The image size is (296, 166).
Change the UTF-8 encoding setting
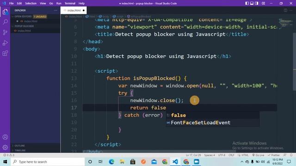[x=222, y=155]
